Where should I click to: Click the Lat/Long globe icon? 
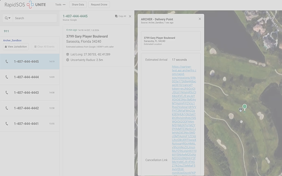click(x=68, y=54)
